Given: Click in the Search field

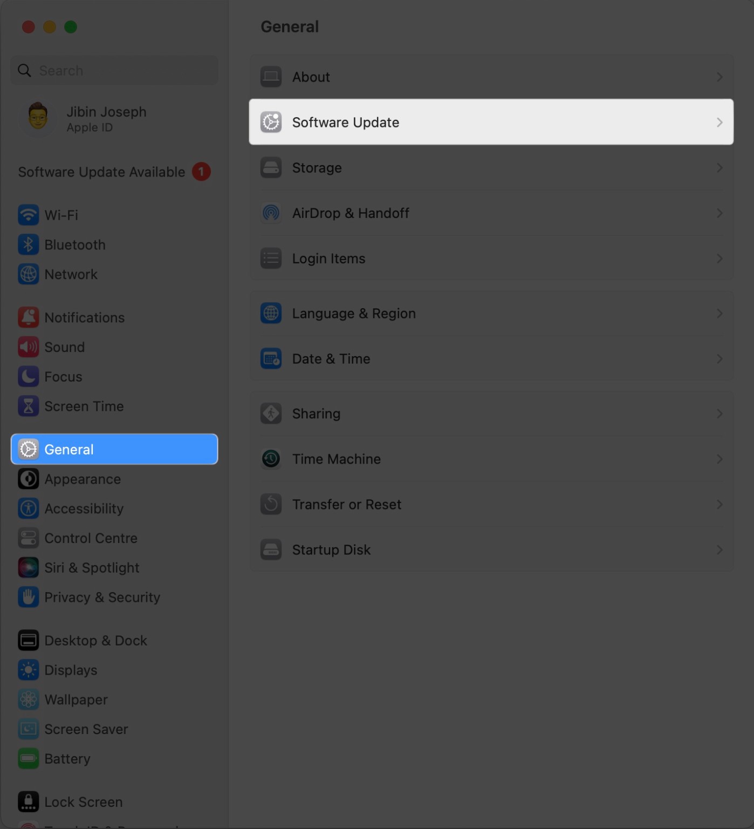Looking at the screenshot, I should click(x=114, y=70).
